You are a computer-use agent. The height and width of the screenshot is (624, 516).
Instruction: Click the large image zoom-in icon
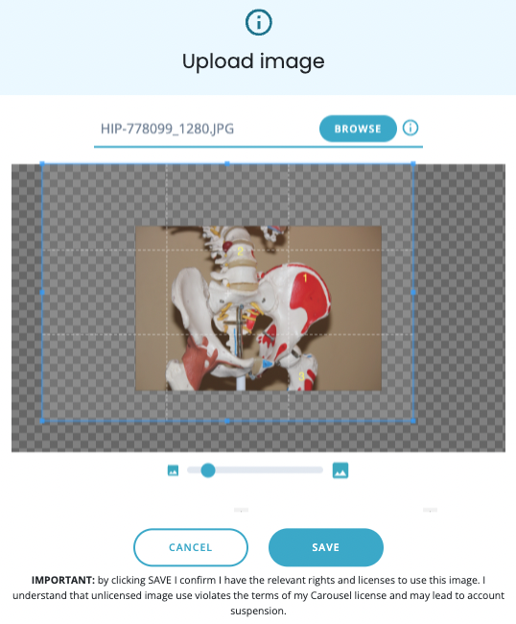[x=340, y=470]
